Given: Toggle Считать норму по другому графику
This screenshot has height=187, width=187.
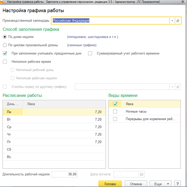Looking at the screenshot, I should click(x=5, y=87).
